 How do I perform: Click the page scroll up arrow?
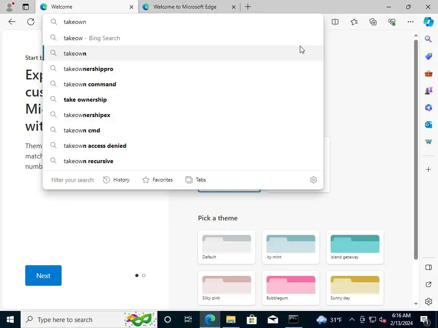pos(416,35)
